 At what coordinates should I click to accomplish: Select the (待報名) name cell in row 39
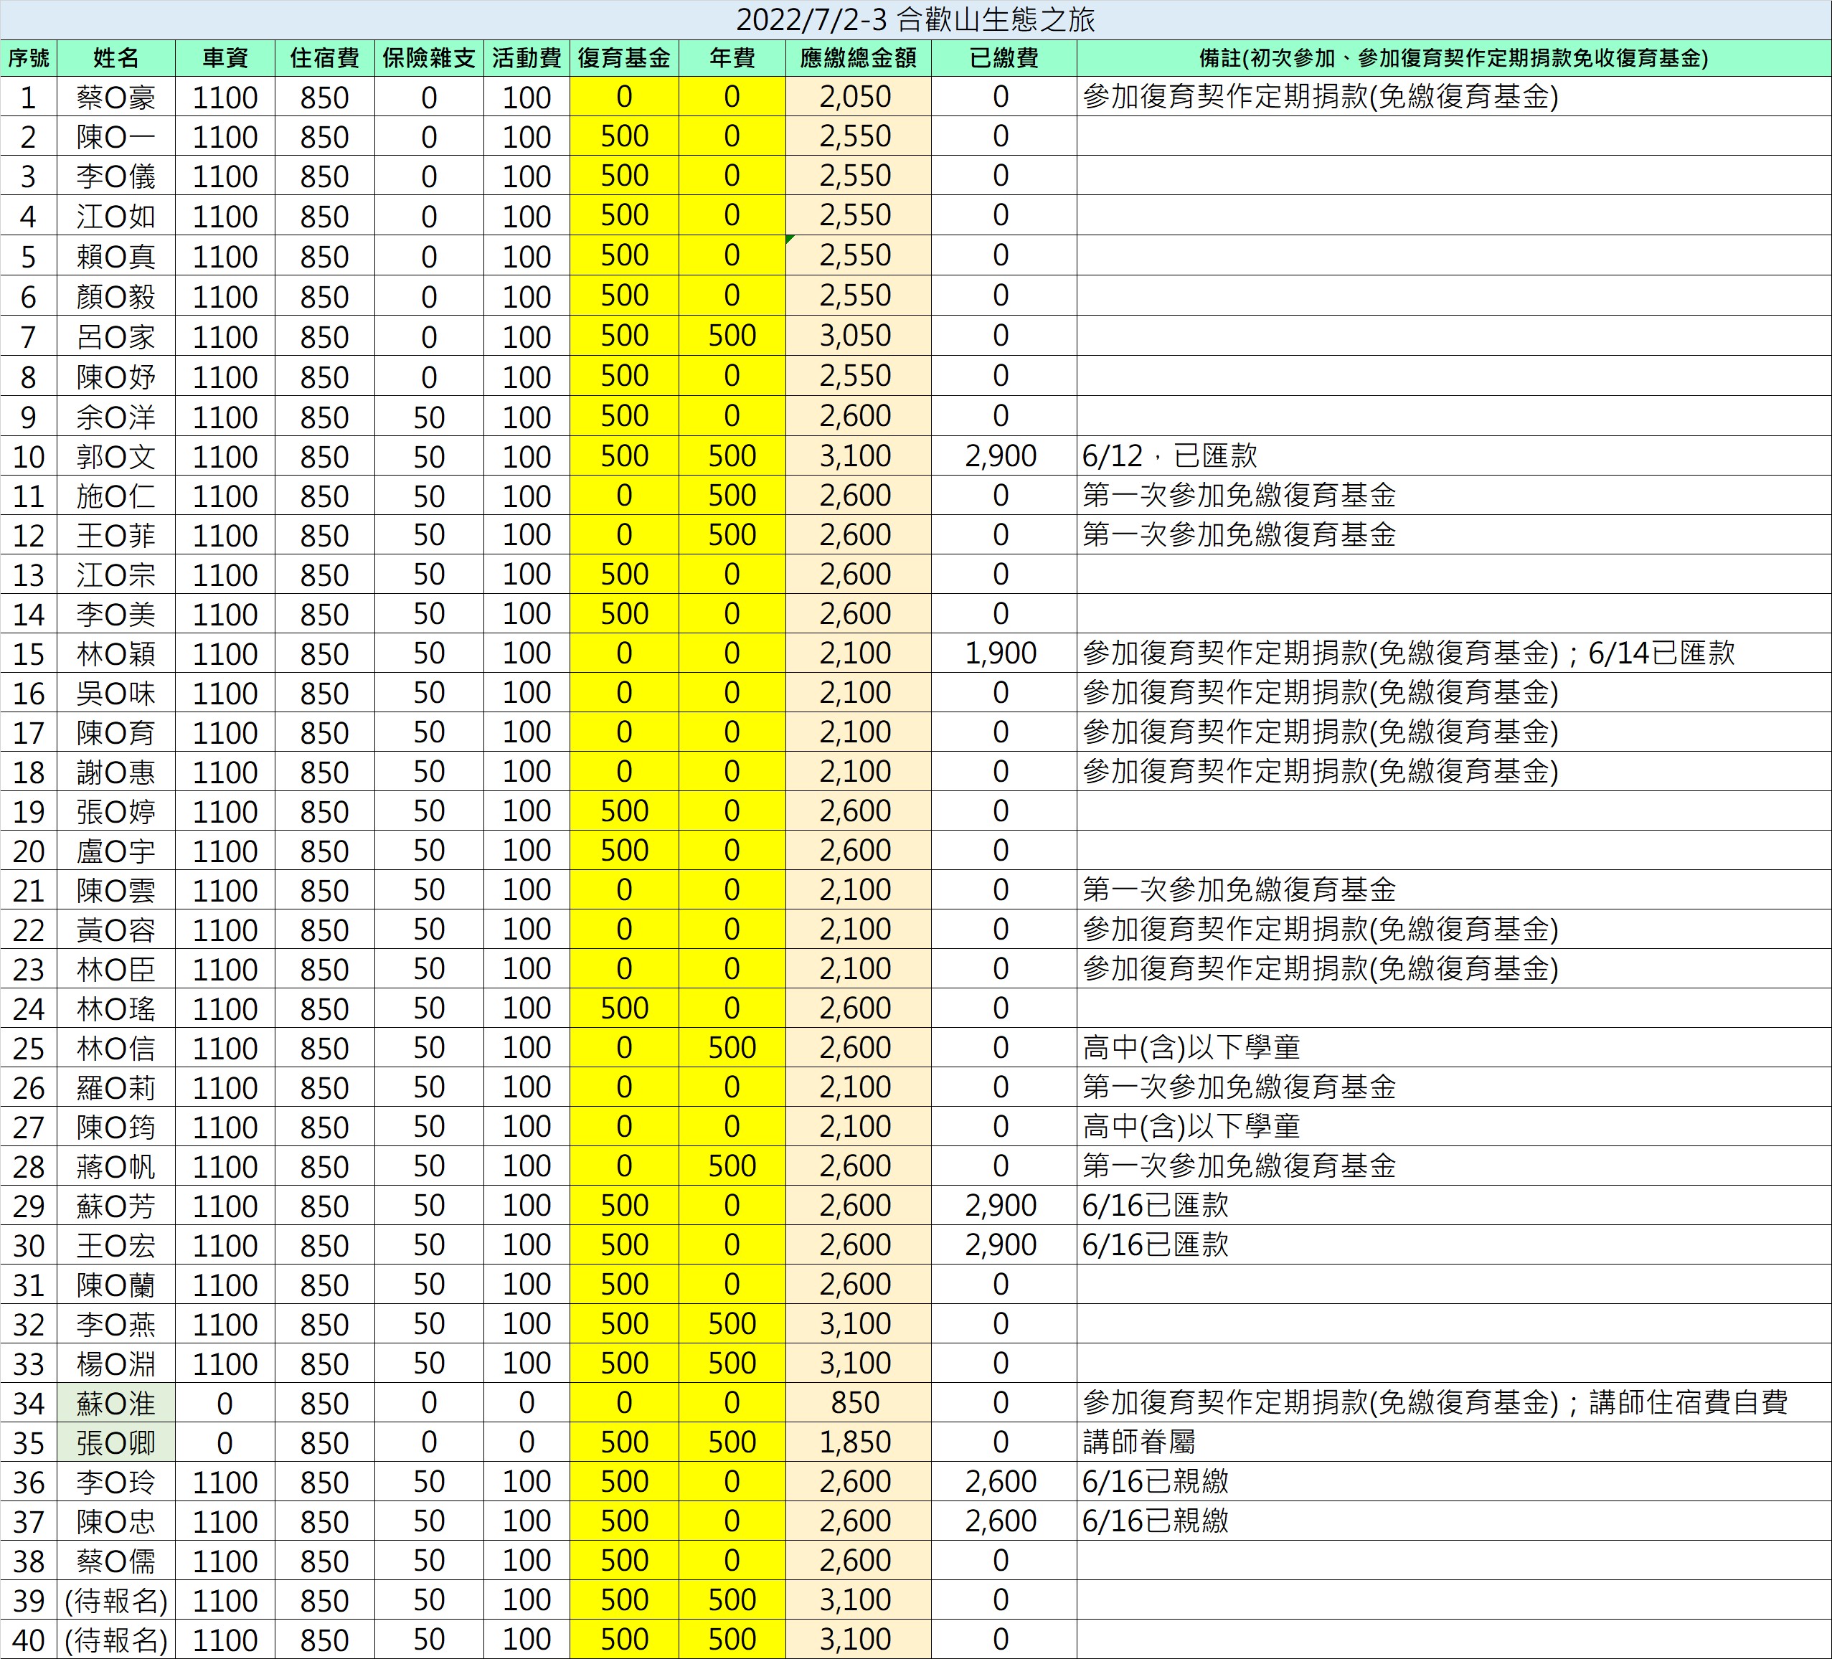(116, 1601)
